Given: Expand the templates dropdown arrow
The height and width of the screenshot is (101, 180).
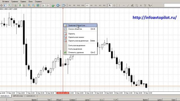Looking at the screenshot, I should 65,5.
